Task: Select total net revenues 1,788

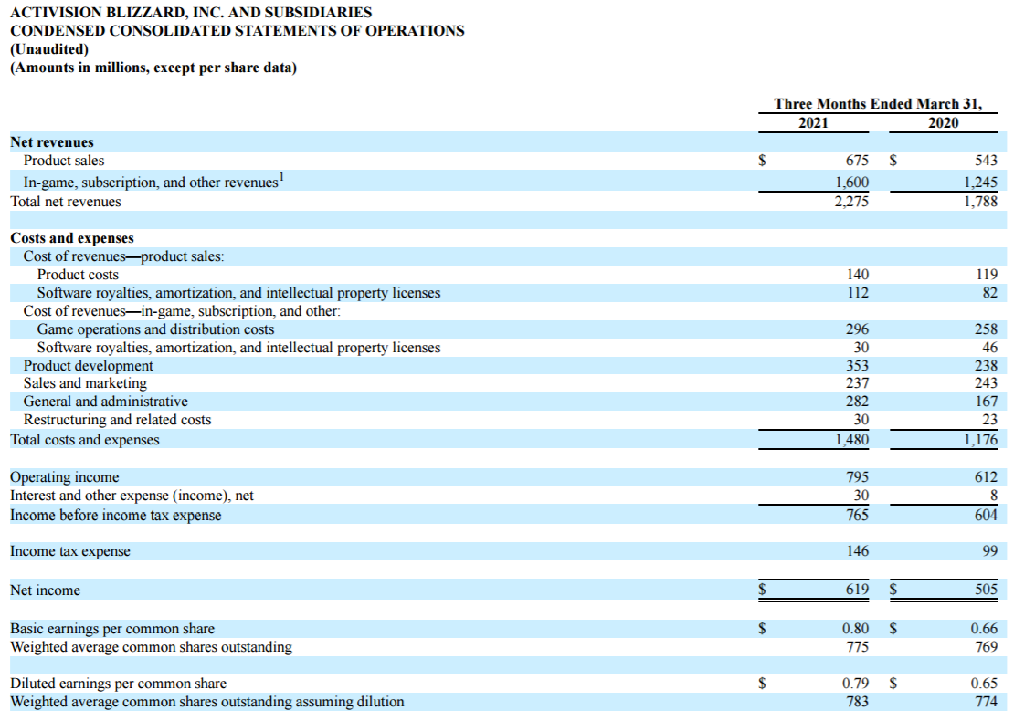Action: (x=980, y=202)
